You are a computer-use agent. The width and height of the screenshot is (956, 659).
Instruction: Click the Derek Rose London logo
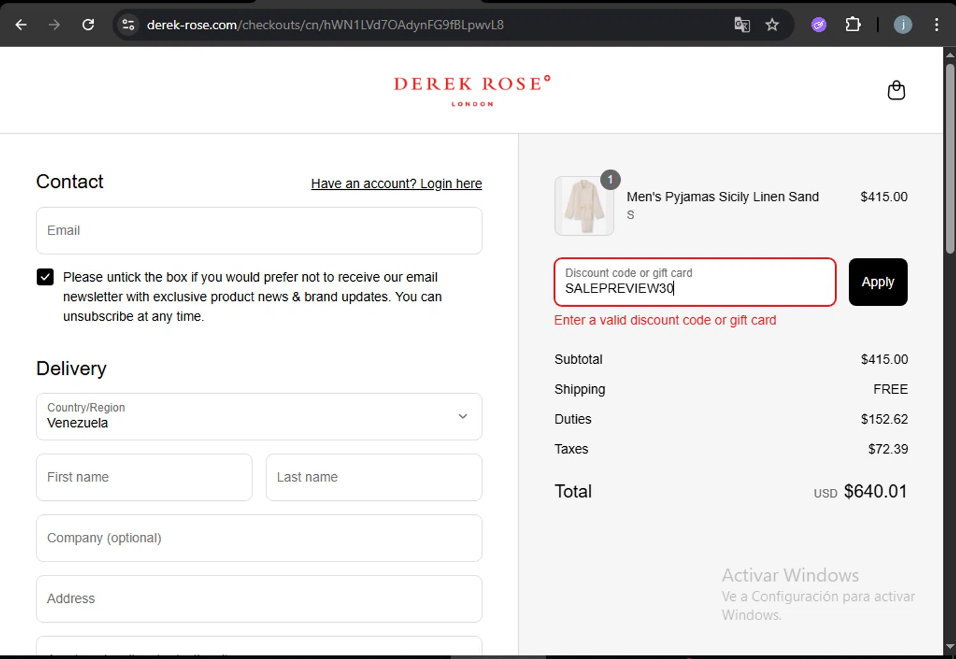[472, 91]
